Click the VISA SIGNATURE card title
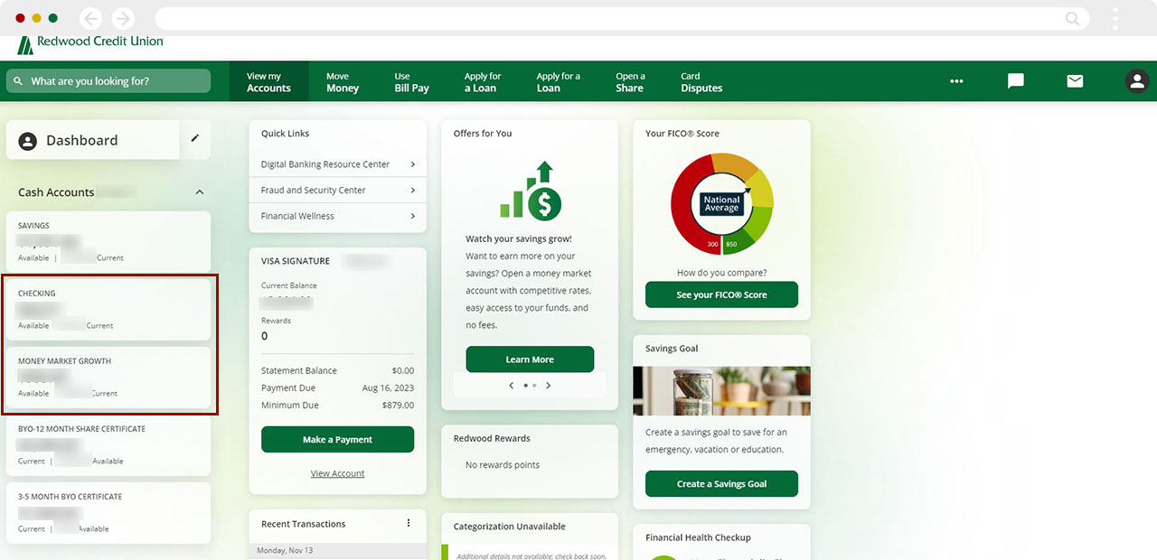The image size is (1157, 560). click(x=296, y=261)
